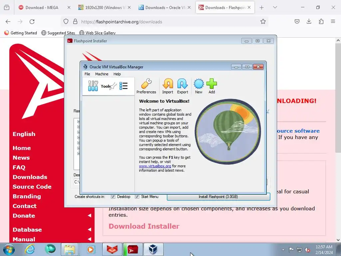Screen dimensions: 341x256
Task: Go back in the browser
Action: point(8,22)
